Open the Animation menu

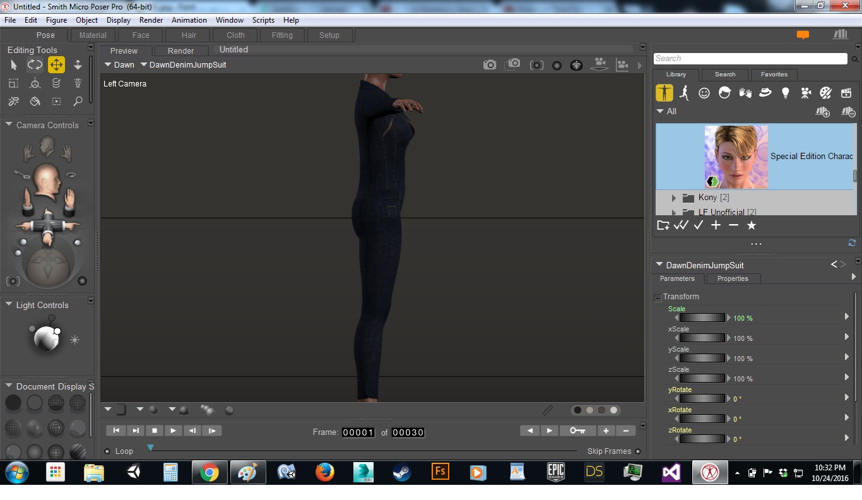tap(189, 20)
